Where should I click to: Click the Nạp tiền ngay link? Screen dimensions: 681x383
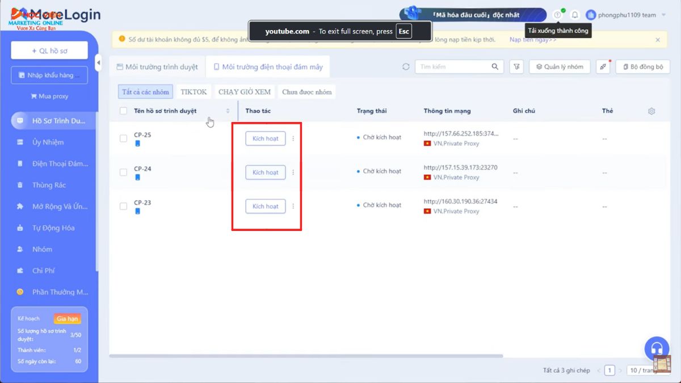(532, 40)
